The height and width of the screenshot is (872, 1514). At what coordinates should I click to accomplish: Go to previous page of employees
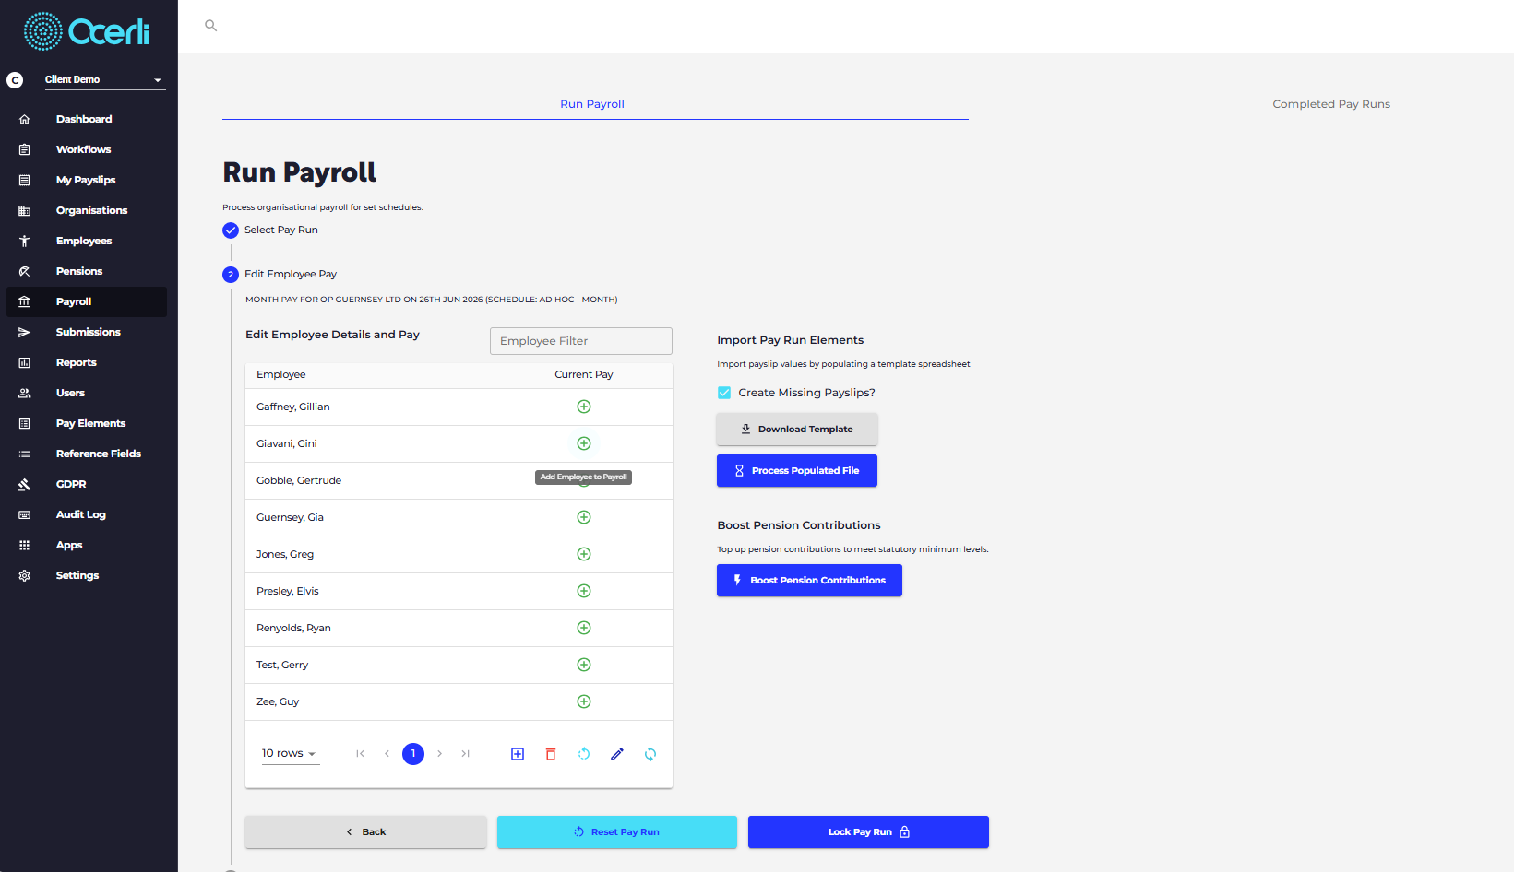click(x=387, y=754)
